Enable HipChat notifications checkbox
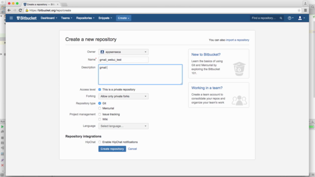 [99, 142]
